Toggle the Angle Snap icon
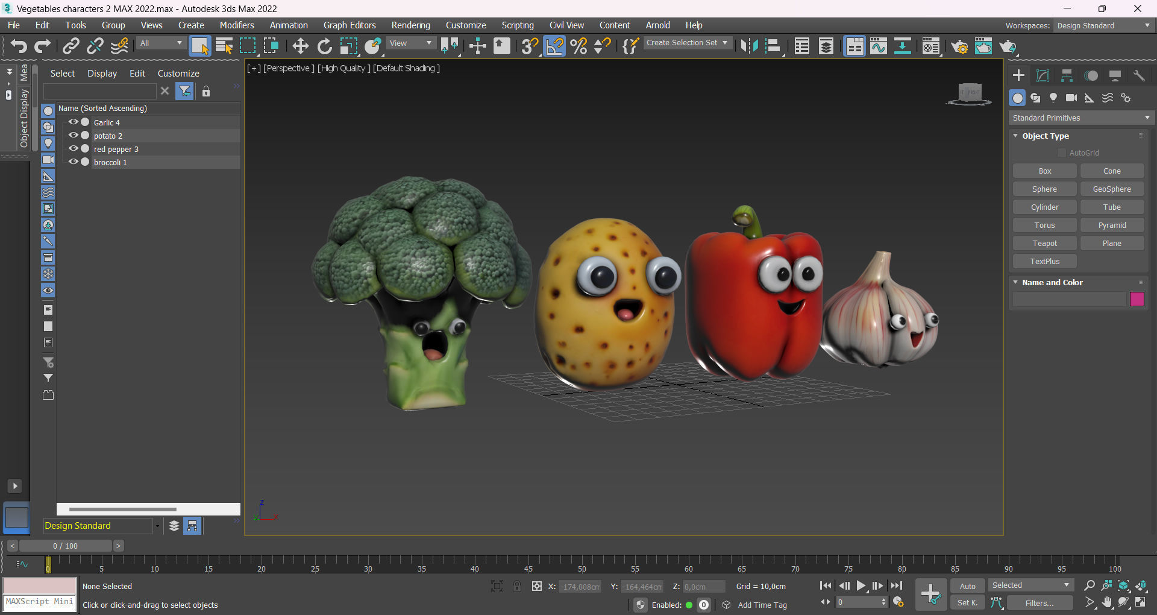 [x=554, y=46]
